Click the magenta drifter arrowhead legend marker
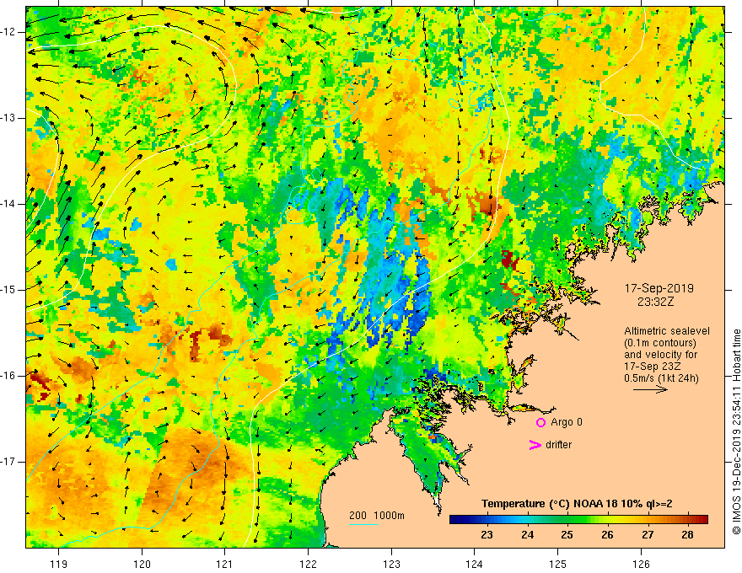742x573 pixels. pyautogui.click(x=535, y=445)
